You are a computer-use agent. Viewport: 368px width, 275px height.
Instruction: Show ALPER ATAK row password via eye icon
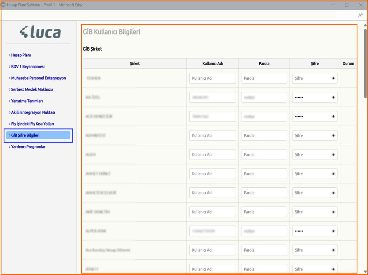333,231
